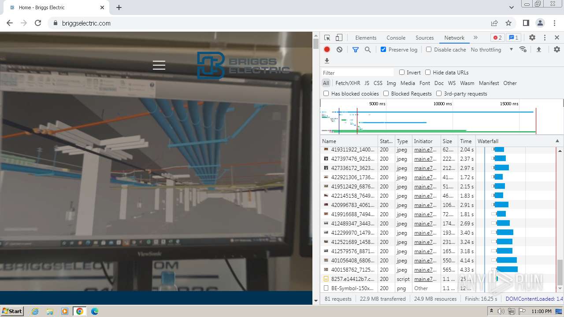Open Chrome profile avatar
The height and width of the screenshot is (317, 564).
pos(540,23)
